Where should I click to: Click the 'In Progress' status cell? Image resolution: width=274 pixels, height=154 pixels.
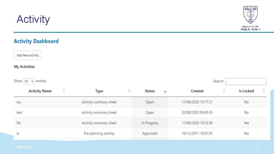[x=150, y=123]
